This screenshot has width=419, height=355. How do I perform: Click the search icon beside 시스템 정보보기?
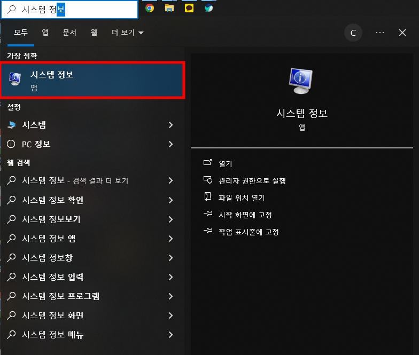point(11,219)
